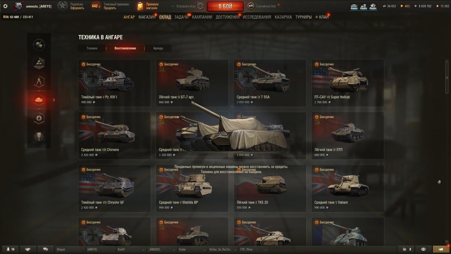The width and height of the screenshot is (451, 254).
Task: Click Продлить under tank premium
Action: (110, 8)
